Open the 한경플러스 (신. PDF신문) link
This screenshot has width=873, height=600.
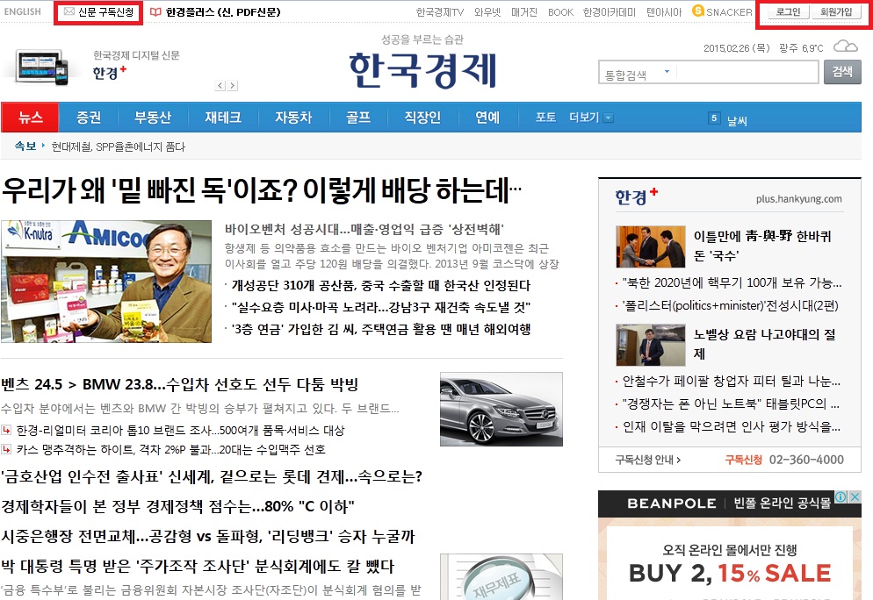pos(223,11)
